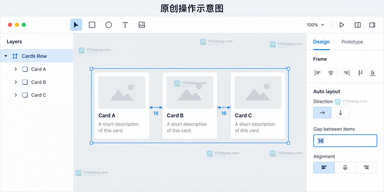Select the Ellipse tool
Viewport: 384px width, 192px height.
coord(108,25)
